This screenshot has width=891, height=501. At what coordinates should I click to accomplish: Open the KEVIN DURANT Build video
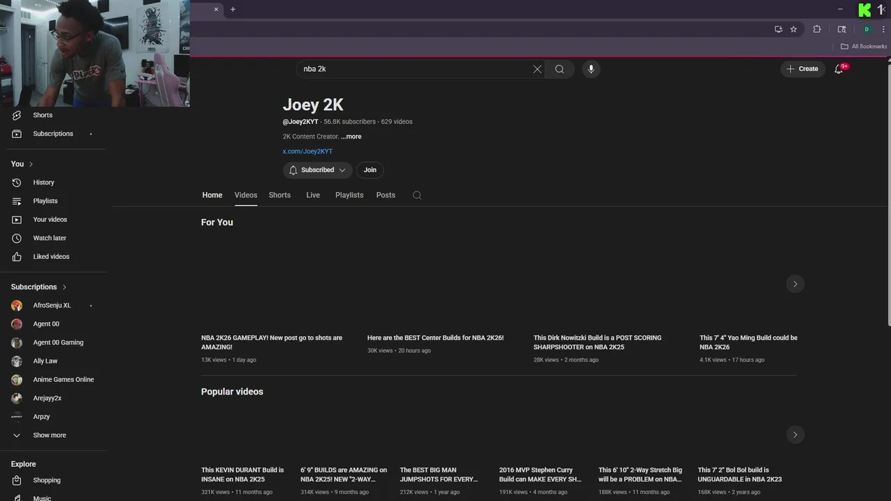click(243, 475)
